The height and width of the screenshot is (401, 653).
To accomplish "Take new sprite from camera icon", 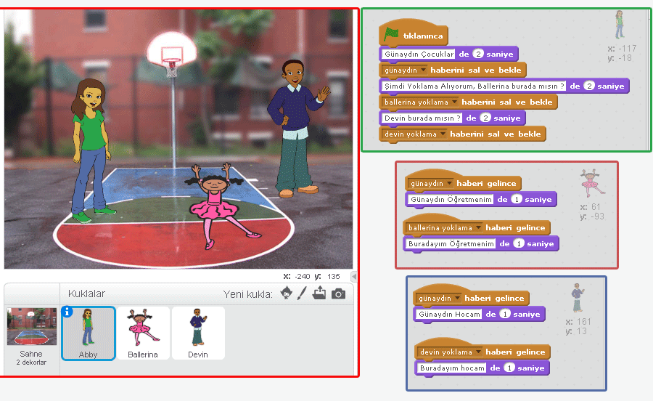I will pyautogui.click(x=338, y=294).
